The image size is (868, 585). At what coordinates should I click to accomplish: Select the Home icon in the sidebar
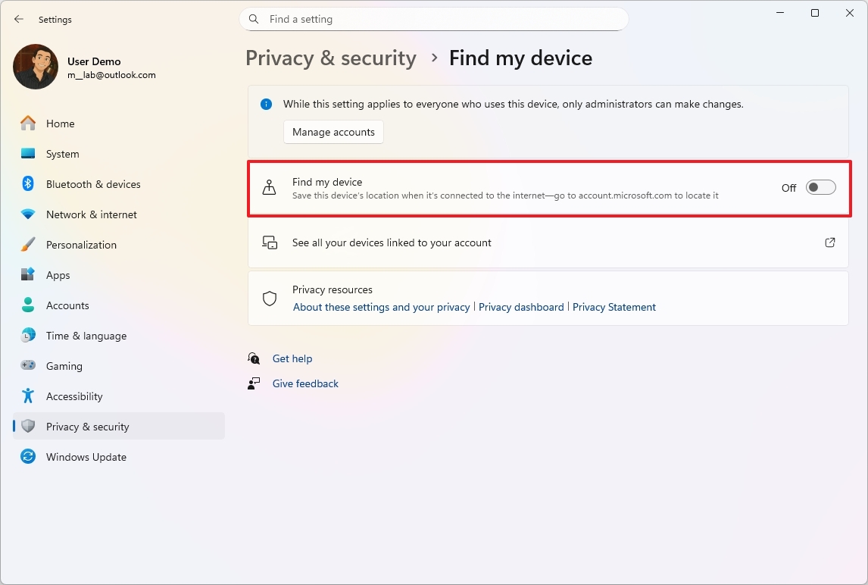[27, 123]
